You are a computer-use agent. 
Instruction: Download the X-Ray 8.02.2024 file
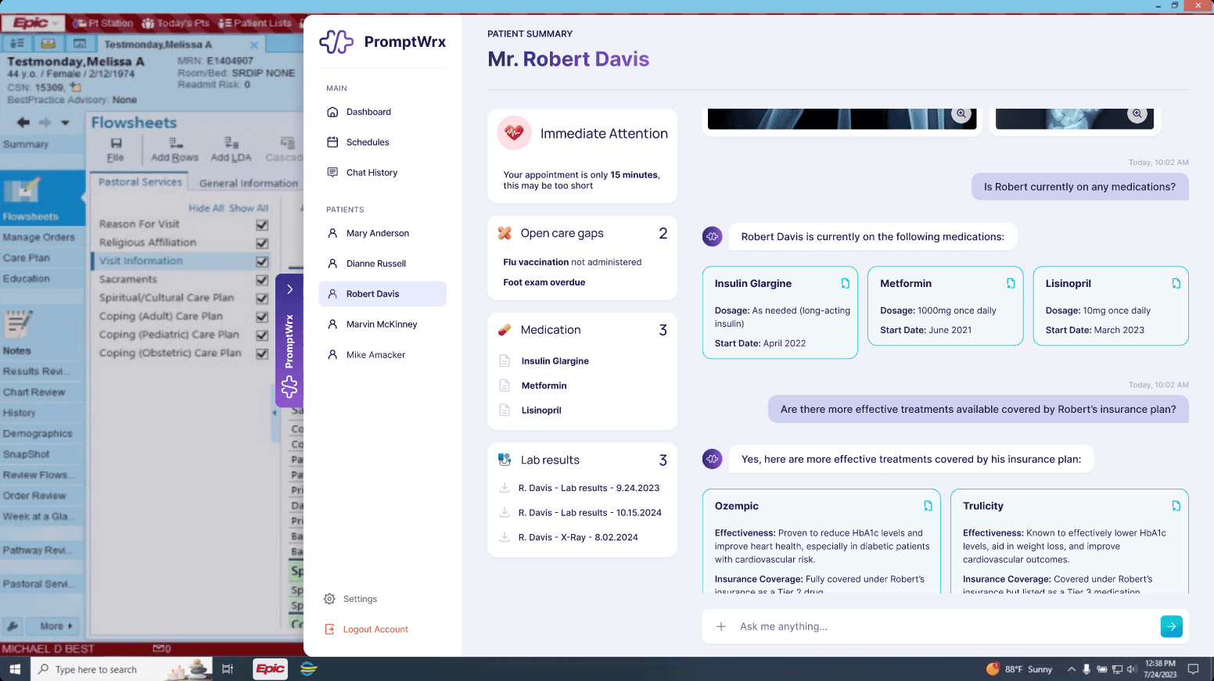pyautogui.click(x=505, y=537)
